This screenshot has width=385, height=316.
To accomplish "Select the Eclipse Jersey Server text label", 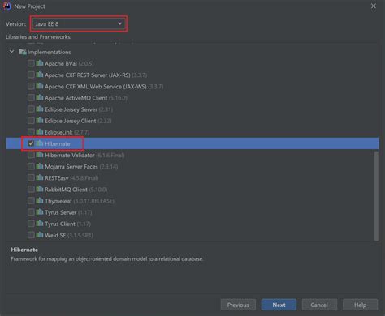I will (71, 109).
